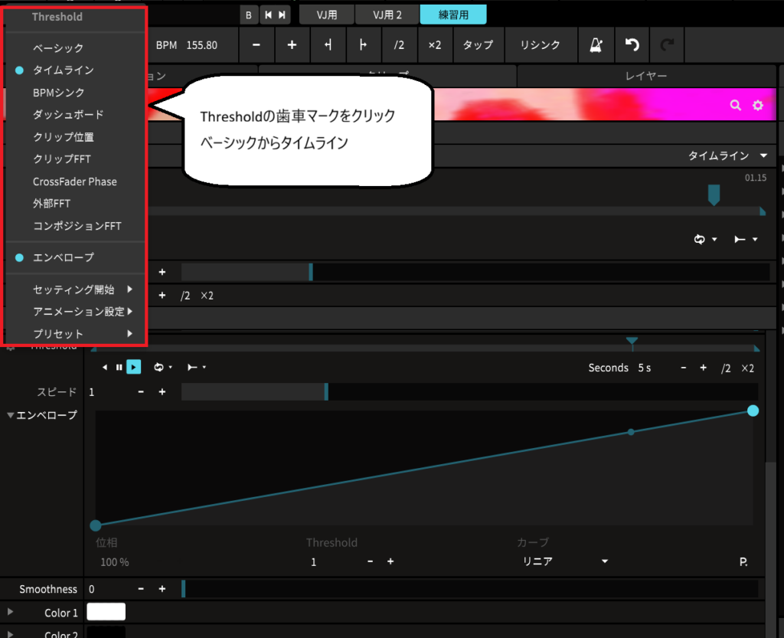
Task: Click the リシンク button
Action: tap(540, 45)
